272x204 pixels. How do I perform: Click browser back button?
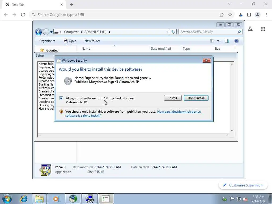pyautogui.click(x=6, y=15)
